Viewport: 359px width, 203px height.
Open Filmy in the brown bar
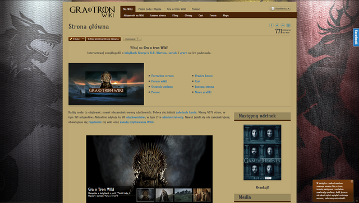[x=175, y=16]
